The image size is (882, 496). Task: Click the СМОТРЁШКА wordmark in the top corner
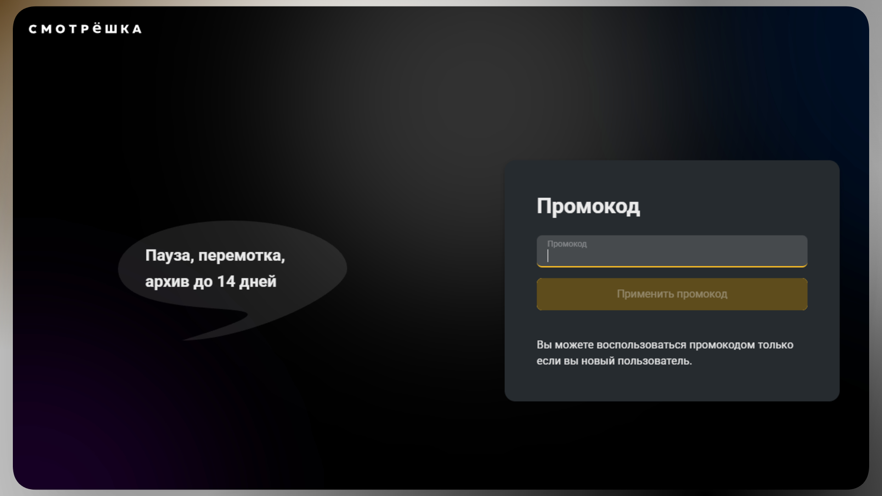pyautogui.click(x=85, y=29)
